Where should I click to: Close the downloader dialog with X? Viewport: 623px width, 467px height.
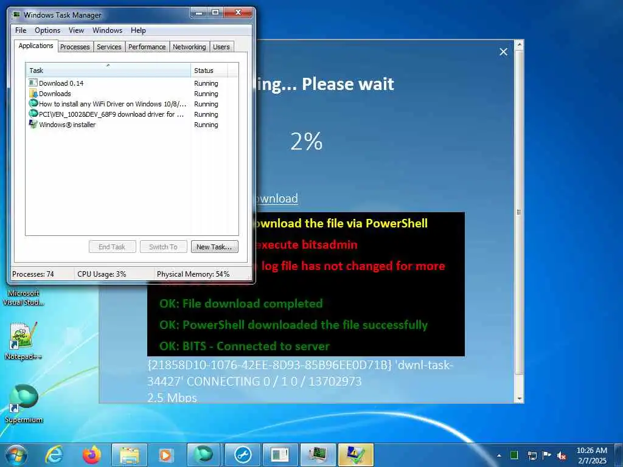pos(503,52)
